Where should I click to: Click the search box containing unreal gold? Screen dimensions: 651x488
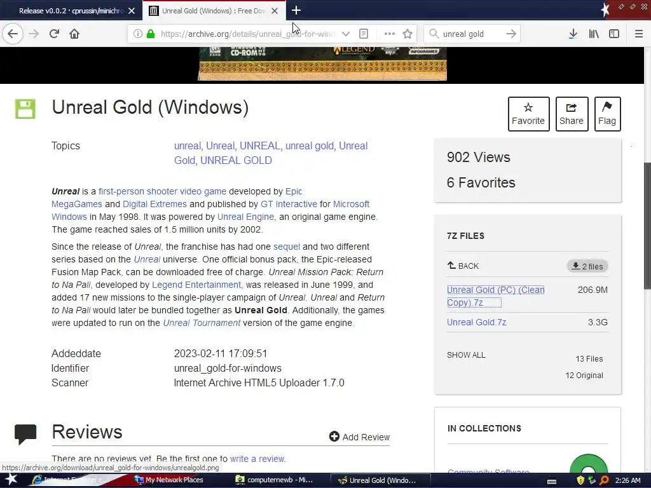click(471, 34)
